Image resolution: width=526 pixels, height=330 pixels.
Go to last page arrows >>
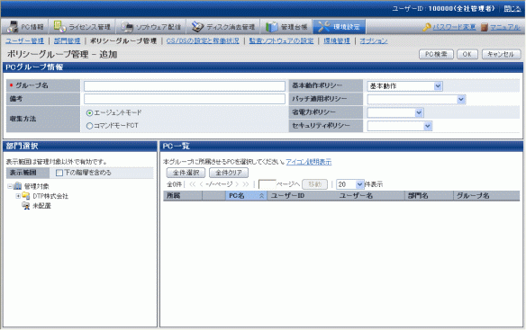point(246,184)
